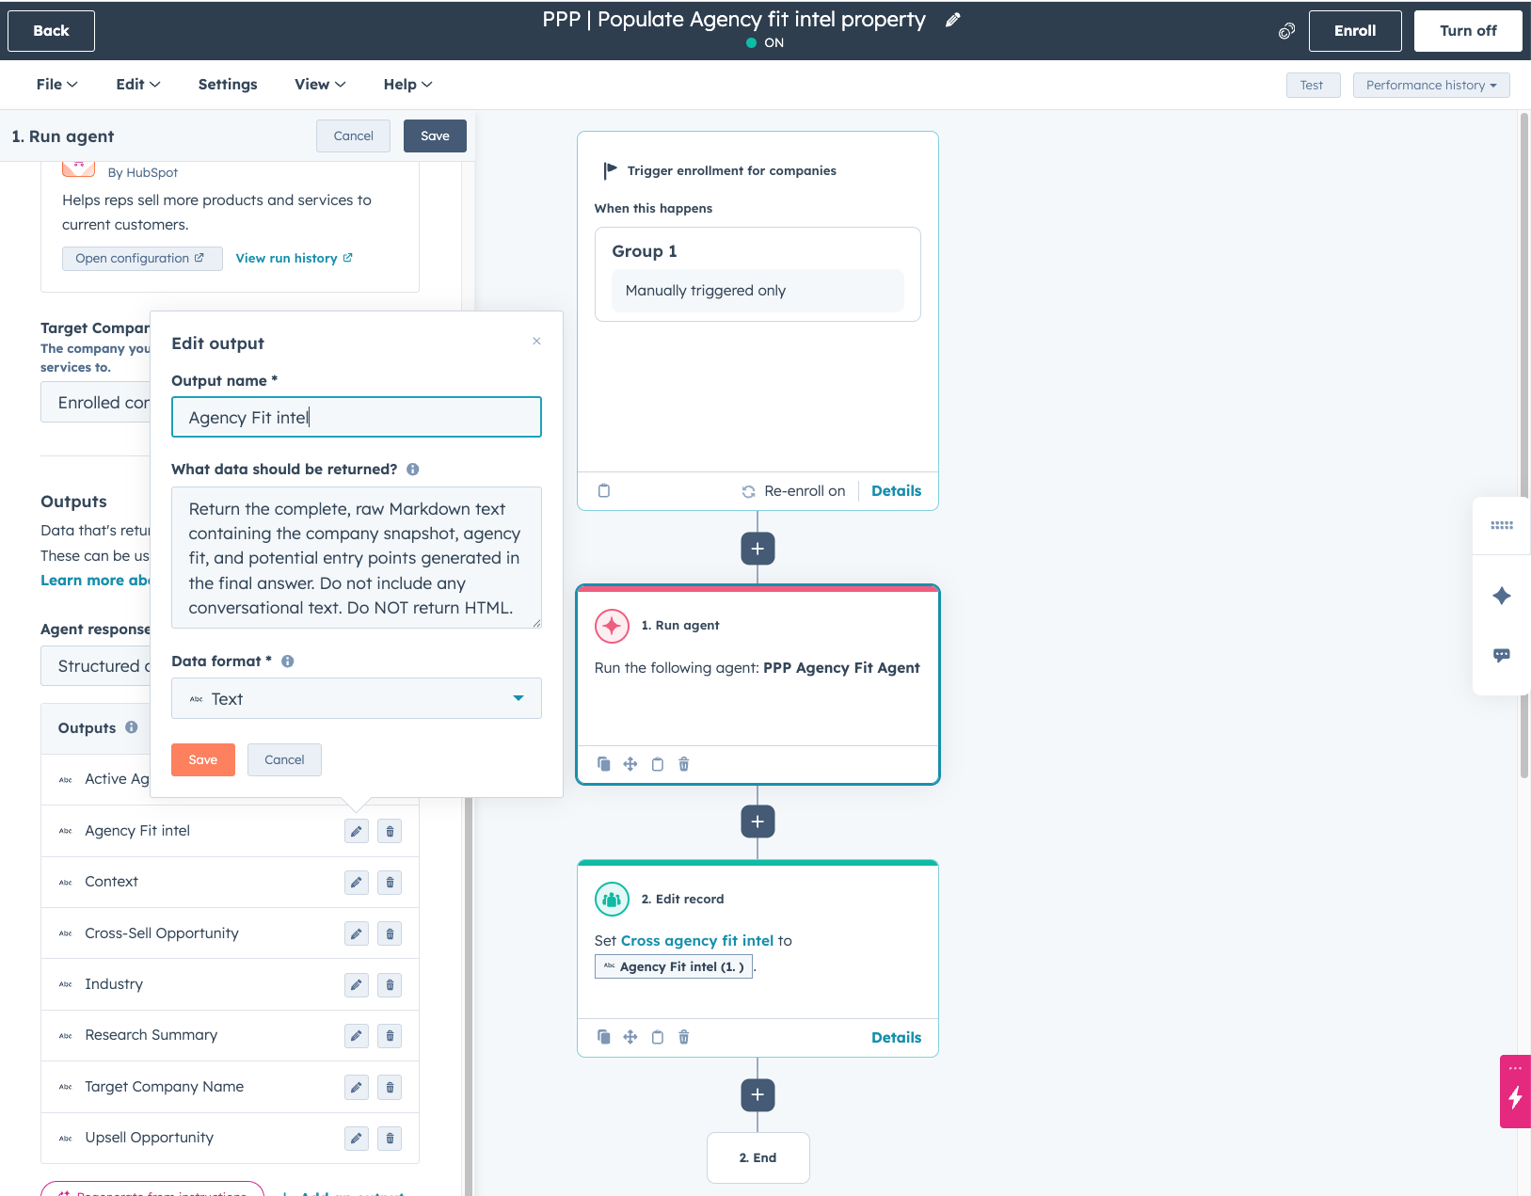
Task: Open the PPP Agency Fit Agent sparkle icon
Action: pyautogui.click(x=612, y=625)
